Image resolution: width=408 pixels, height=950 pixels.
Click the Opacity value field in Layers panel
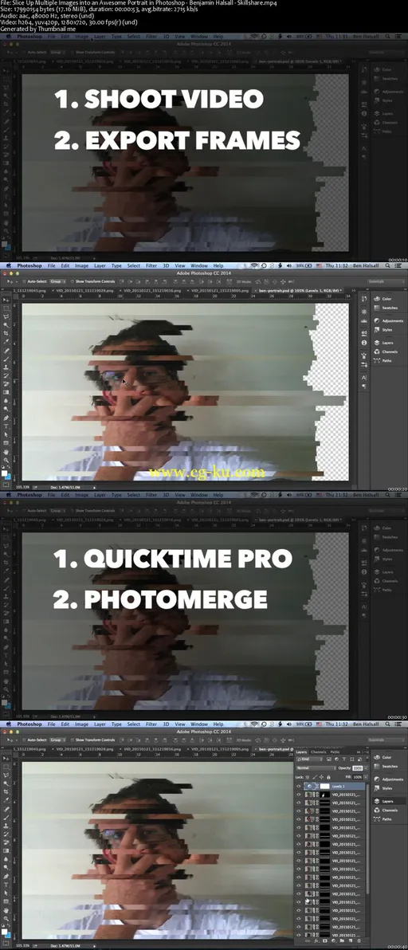(357, 768)
